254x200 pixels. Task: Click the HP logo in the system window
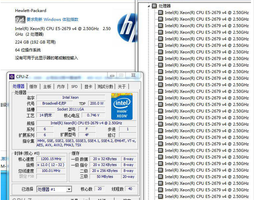pyautogui.click(x=126, y=28)
